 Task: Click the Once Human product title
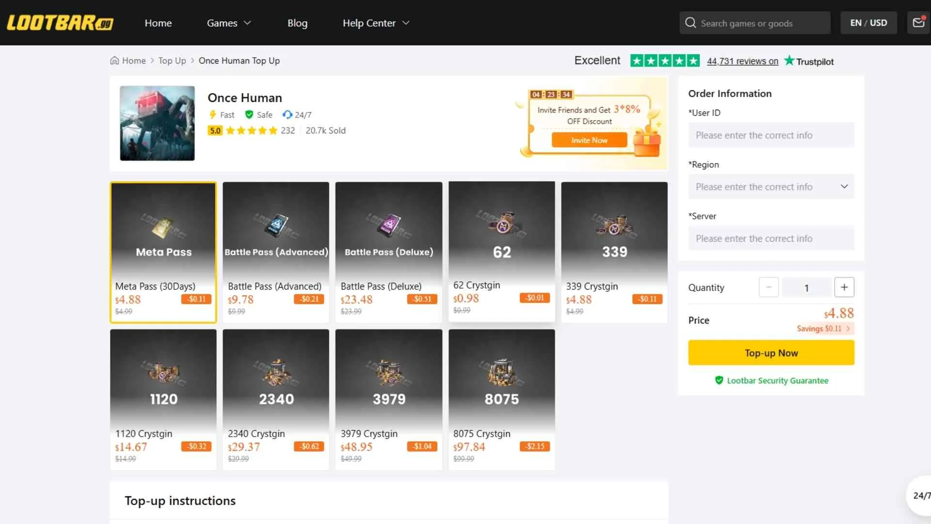click(x=245, y=98)
